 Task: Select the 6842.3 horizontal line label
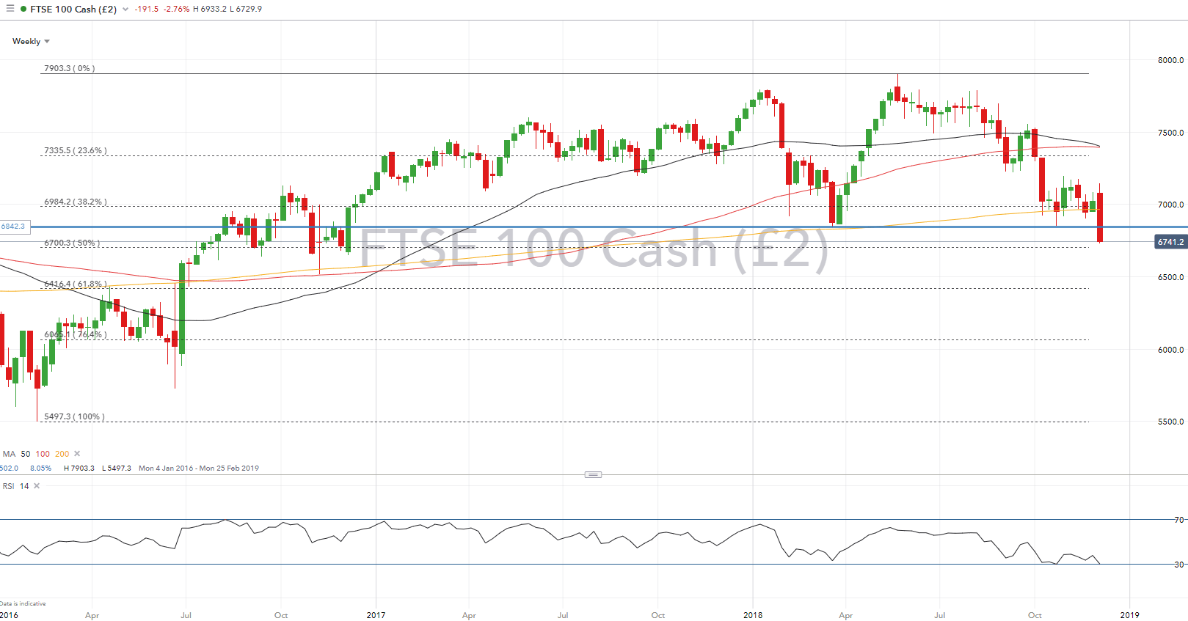pyautogui.click(x=13, y=227)
